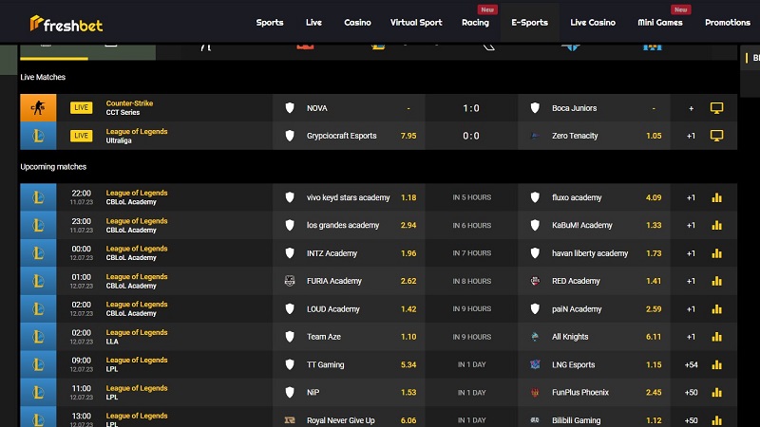Bet on All Knights at 6.11
This screenshot has height=427, width=760.
[x=654, y=337]
